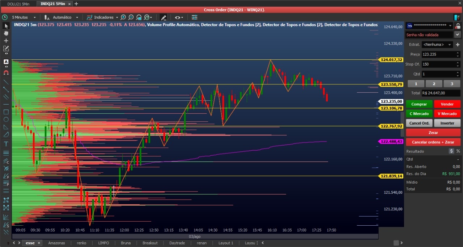Screen dimensions: 463x247
Task: Activate the magnet snap tool
Action: pos(6,72)
